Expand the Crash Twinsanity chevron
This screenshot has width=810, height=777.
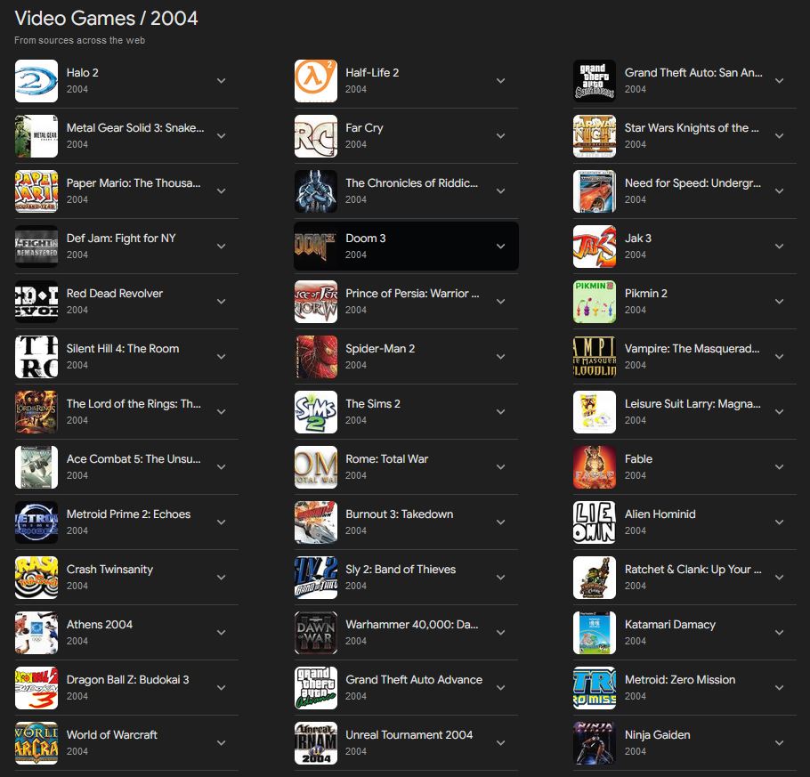click(221, 579)
